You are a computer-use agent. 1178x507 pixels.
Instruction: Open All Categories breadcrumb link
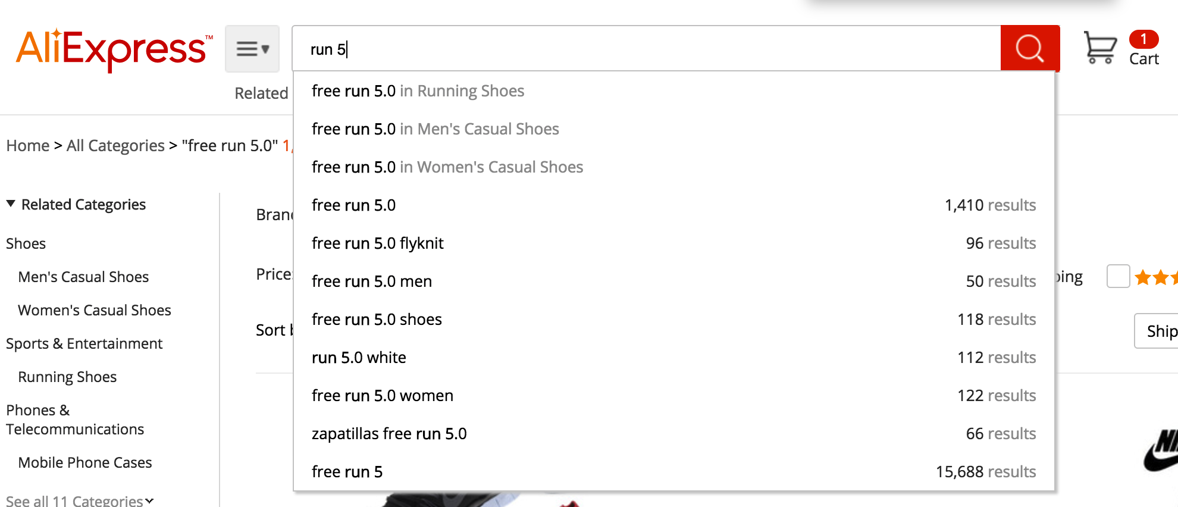[x=115, y=146]
